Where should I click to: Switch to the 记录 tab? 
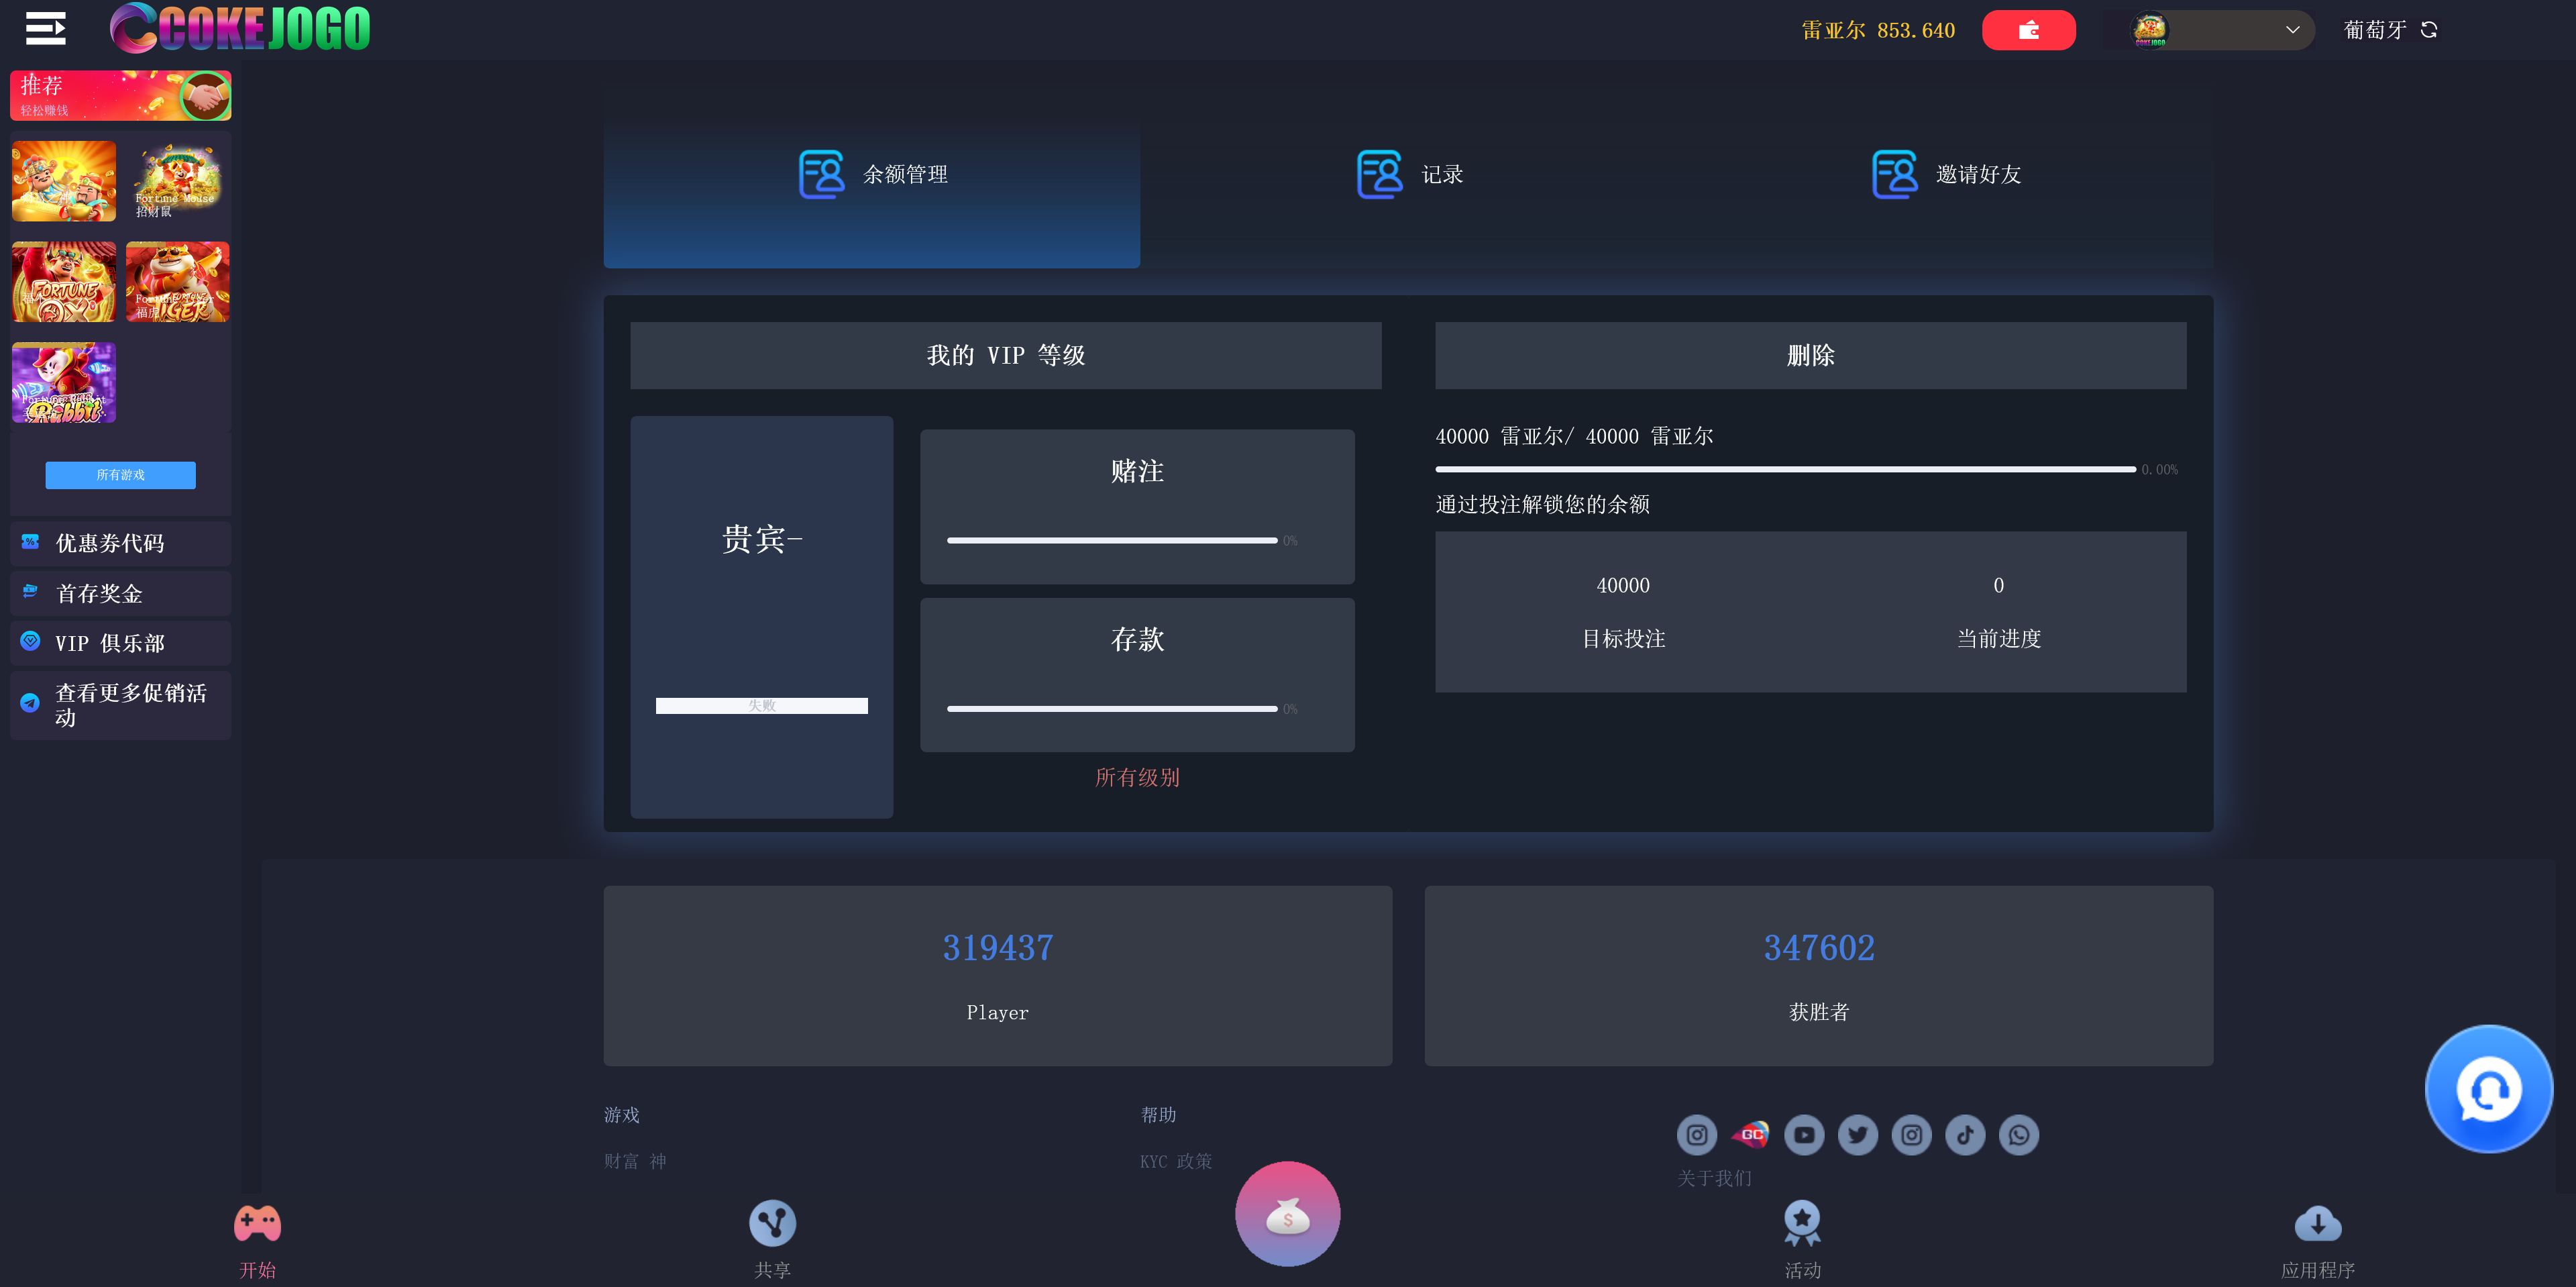[1409, 174]
